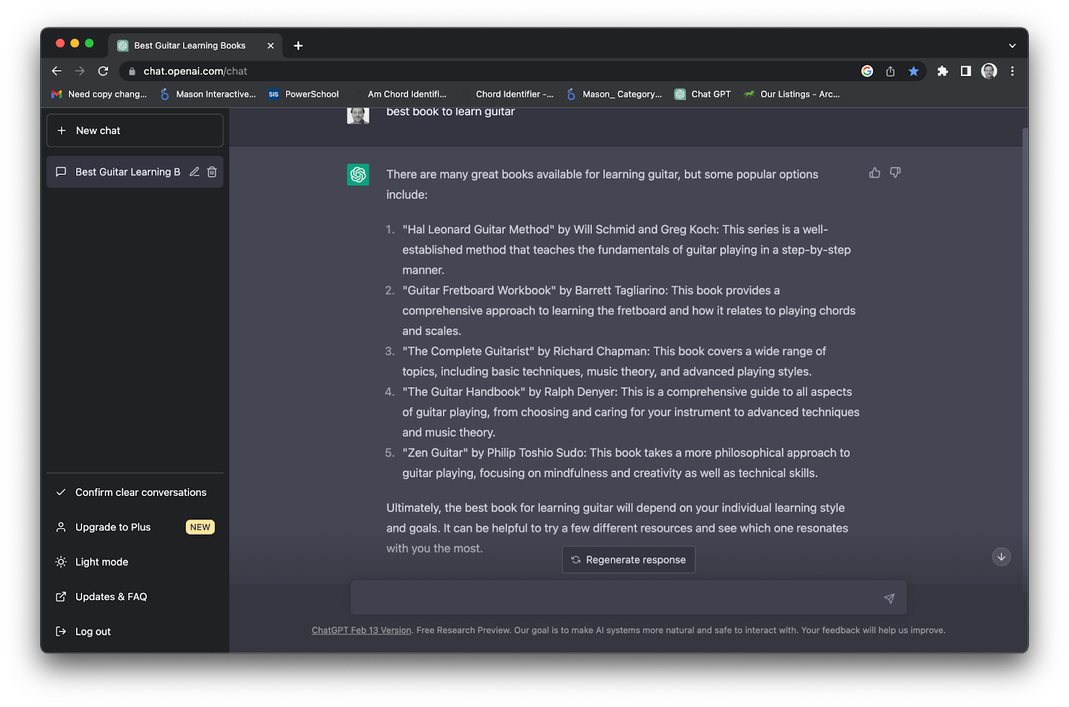The image size is (1069, 707).
Task: Open the Mason Interactive bookmark
Action: [208, 94]
